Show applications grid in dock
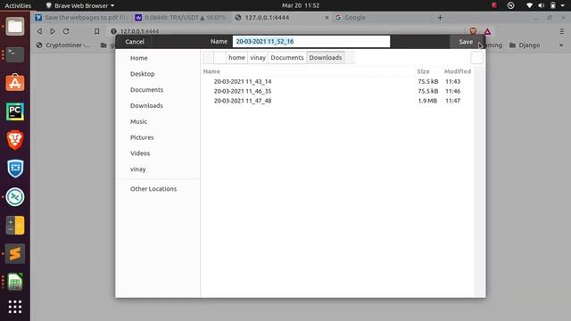This screenshot has height=321, width=571. click(x=15, y=307)
